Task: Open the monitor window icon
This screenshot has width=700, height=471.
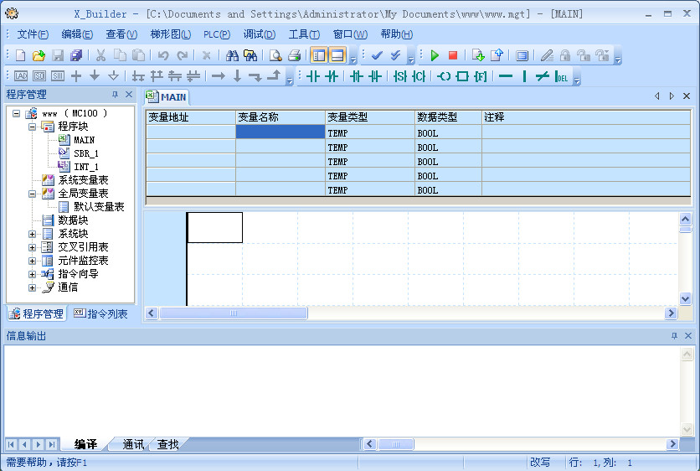Action: (x=522, y=55)
